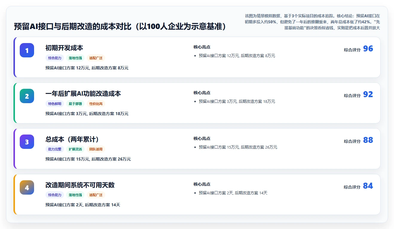Click bold summary text 12万元, 后期改造方案 8万元
394x229 pixels.
pos(87,68)
